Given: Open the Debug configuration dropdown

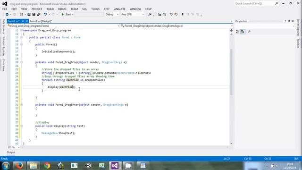Looking at the screenshot, I should point(112,15).
